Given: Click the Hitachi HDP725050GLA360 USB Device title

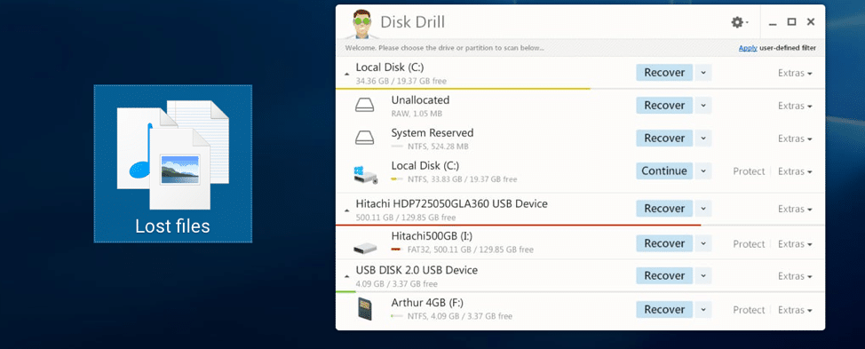Looking at the screenshot, I should [x=452, y=203].
